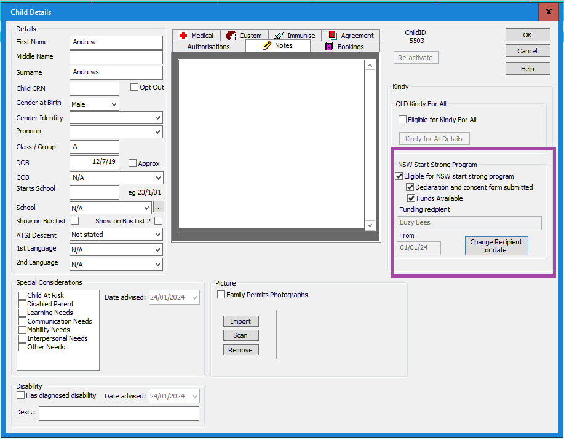Click the ellipsis button beside School
This screenshot has width=564, height=439.
pos(158,208)
